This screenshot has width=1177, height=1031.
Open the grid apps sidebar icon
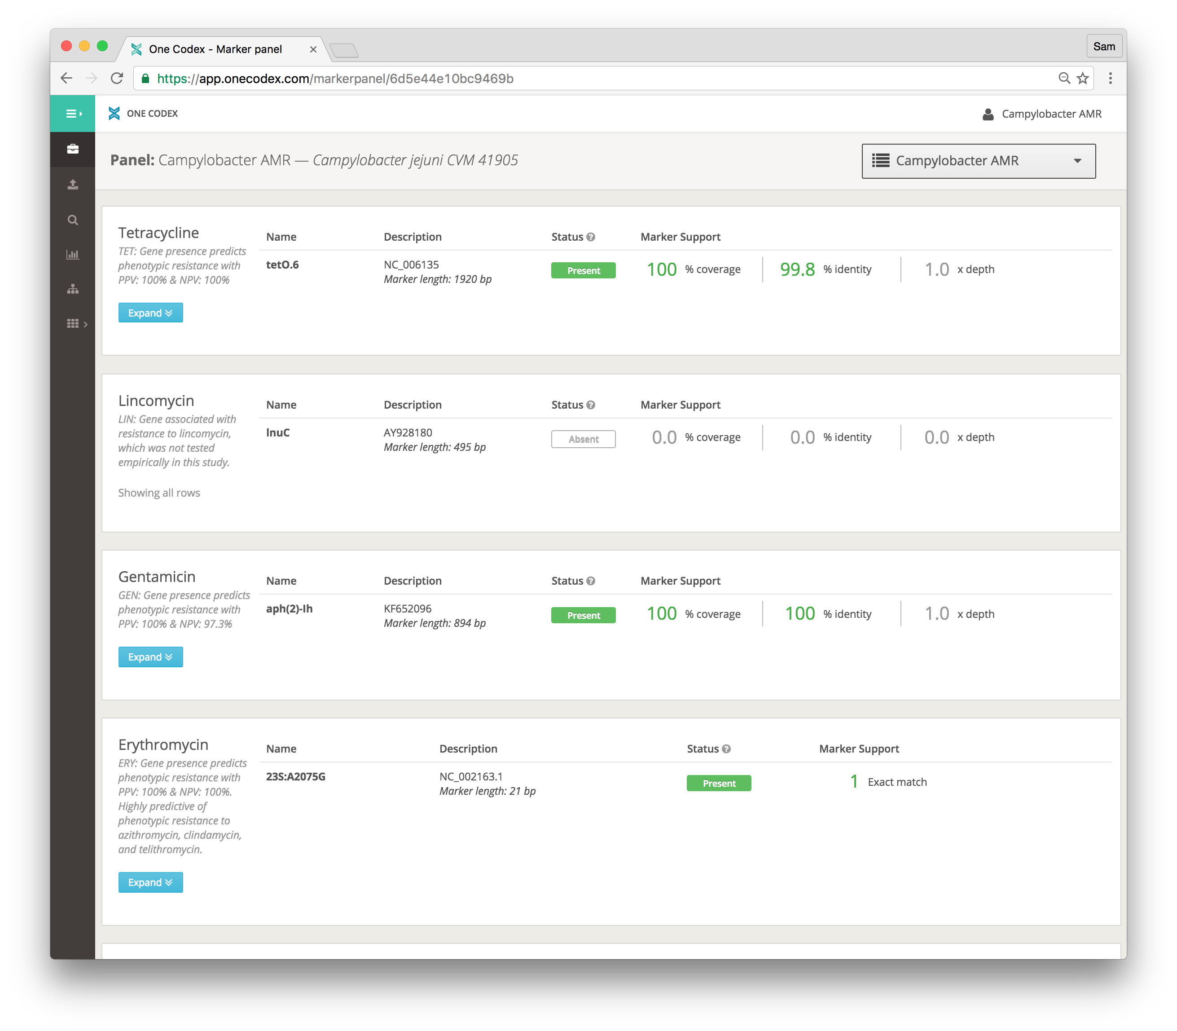[x=73, y=323]
